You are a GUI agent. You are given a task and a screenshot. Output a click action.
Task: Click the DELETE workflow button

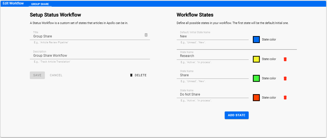tap(138, 75)
